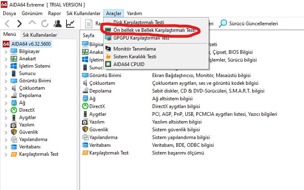
Task: Click the AIDA64 CPUID chip icon
Action: click(108, 64)
